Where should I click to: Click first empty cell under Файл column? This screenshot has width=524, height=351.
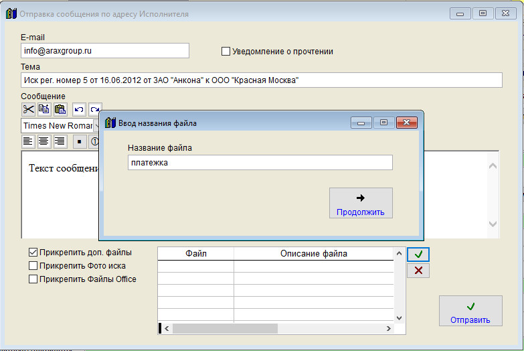click(x=196, y=267)
